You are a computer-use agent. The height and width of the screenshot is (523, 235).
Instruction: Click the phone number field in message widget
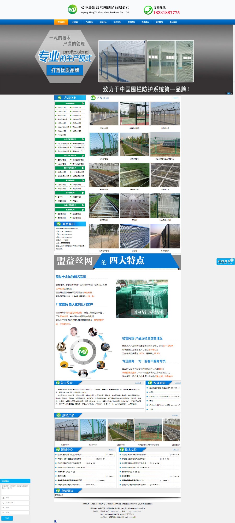(15, 503)
